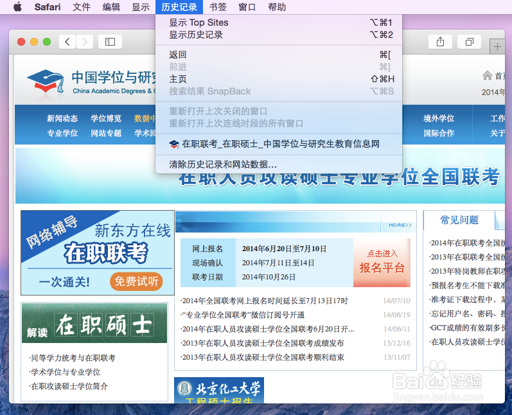Open 国际合作 navigation link
This screenshot has height=415, width=512.
pyautogui.click(x=439, y=133)
